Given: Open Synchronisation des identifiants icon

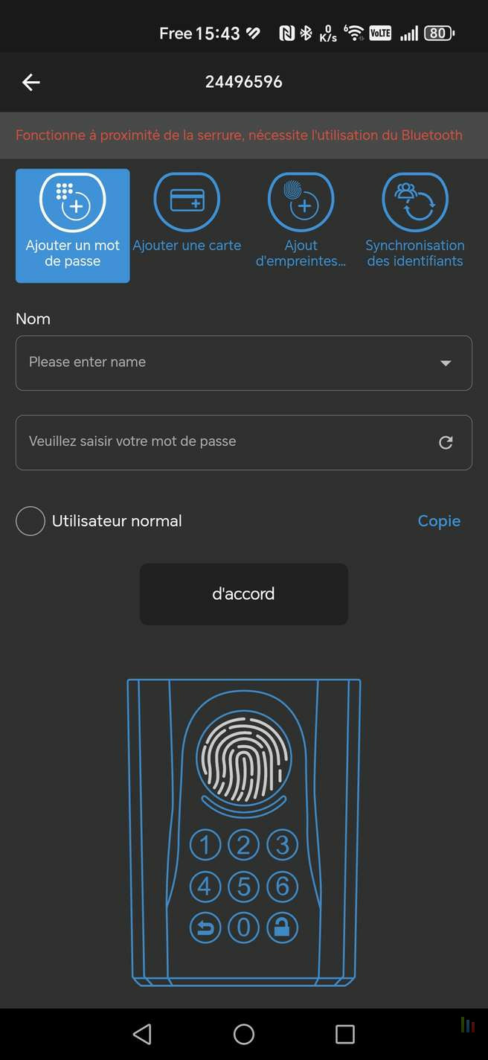Looking at the screenshot, I should pyautogui.click(x=415, y=202).
